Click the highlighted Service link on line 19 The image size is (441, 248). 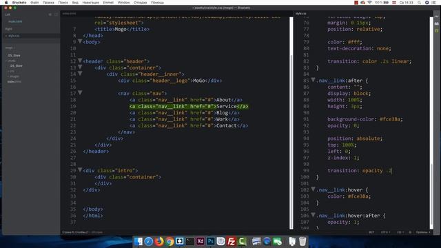[189, 106]
